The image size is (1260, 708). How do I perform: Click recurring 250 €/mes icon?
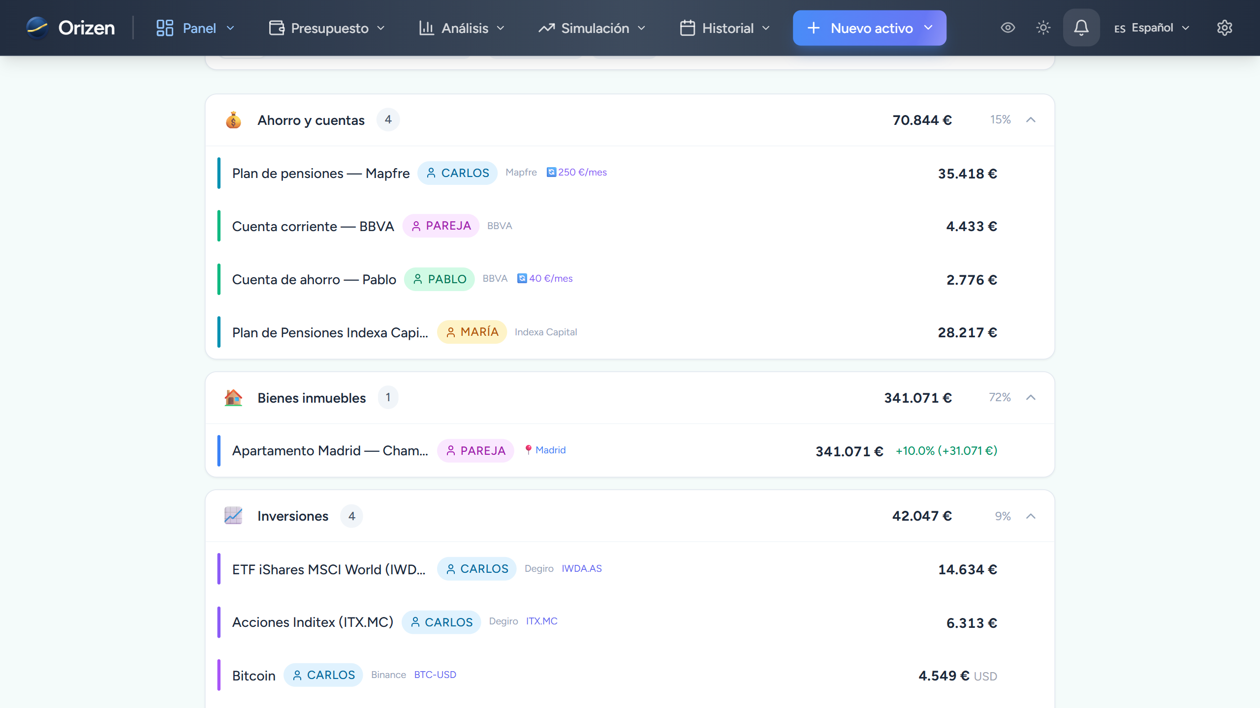click(x=551, y=172)
